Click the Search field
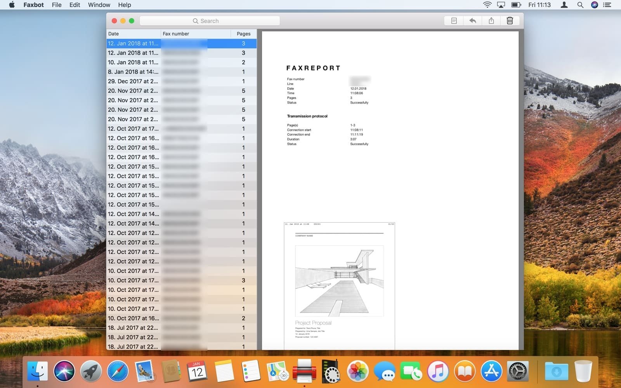This screenshot has width=621, height=388. click(x=210, y=21)
